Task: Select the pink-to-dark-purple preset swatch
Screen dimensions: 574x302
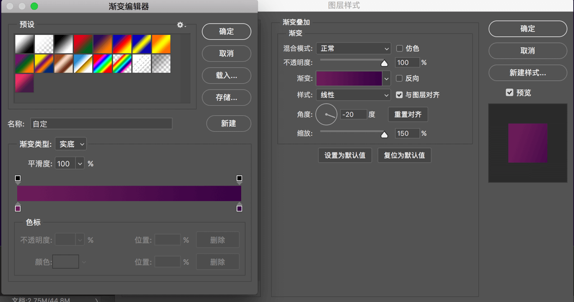Action: click(24, 83)
